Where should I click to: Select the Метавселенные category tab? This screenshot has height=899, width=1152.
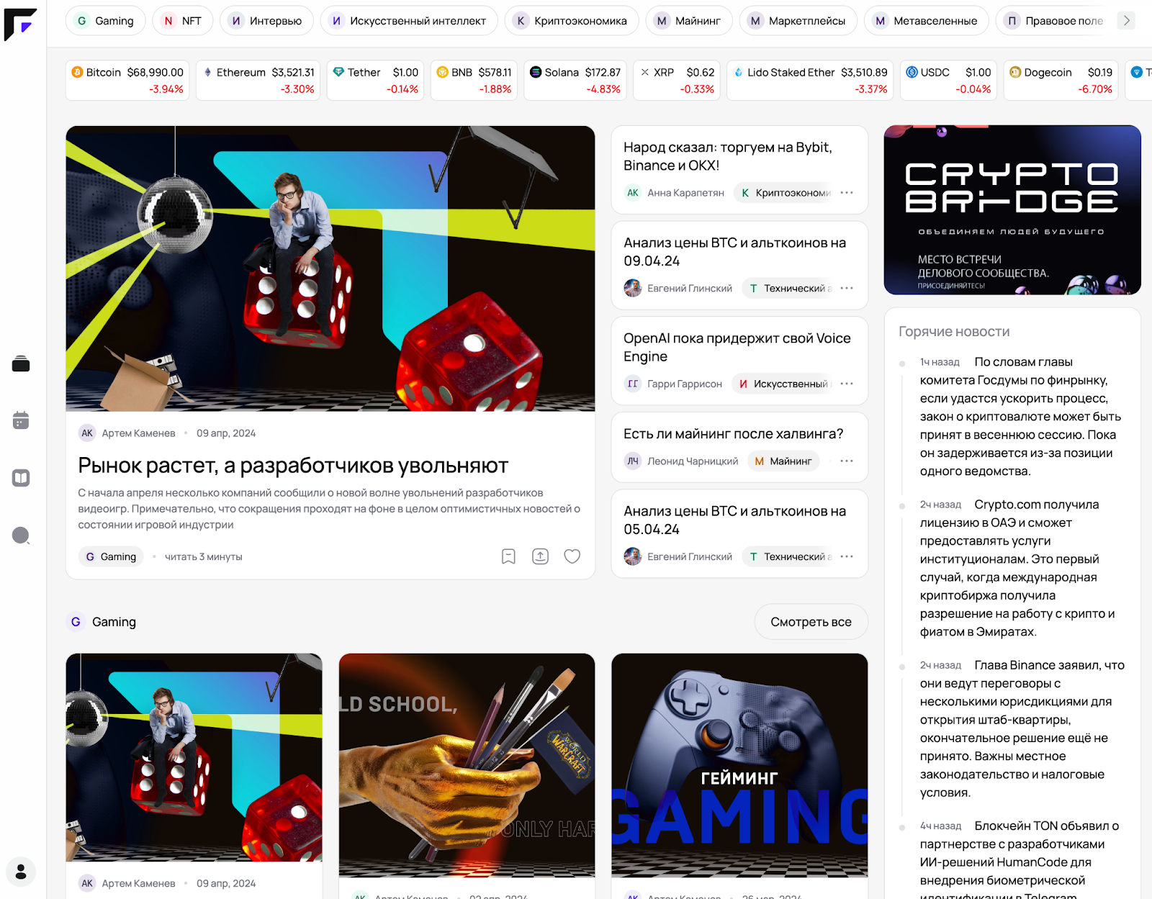point(927,21)
